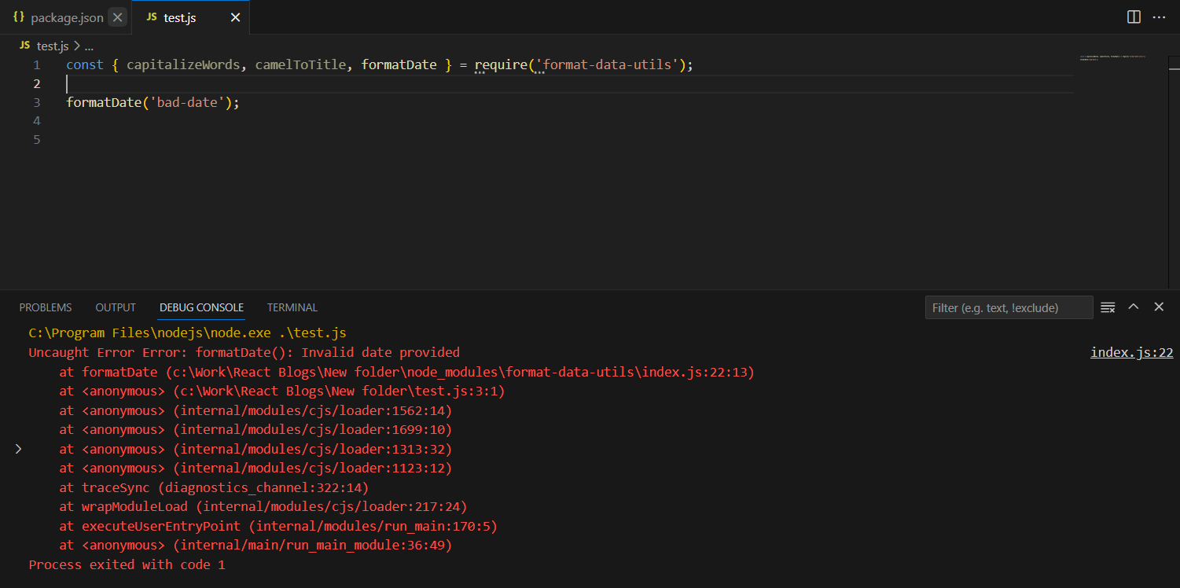Clear the debug console output
The image size is (1180, 588).
(x=1108, y=307)
